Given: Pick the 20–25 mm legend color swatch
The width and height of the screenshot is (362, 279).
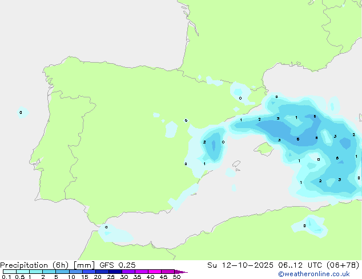Looking at the screenshot, I should pos(102,272).
